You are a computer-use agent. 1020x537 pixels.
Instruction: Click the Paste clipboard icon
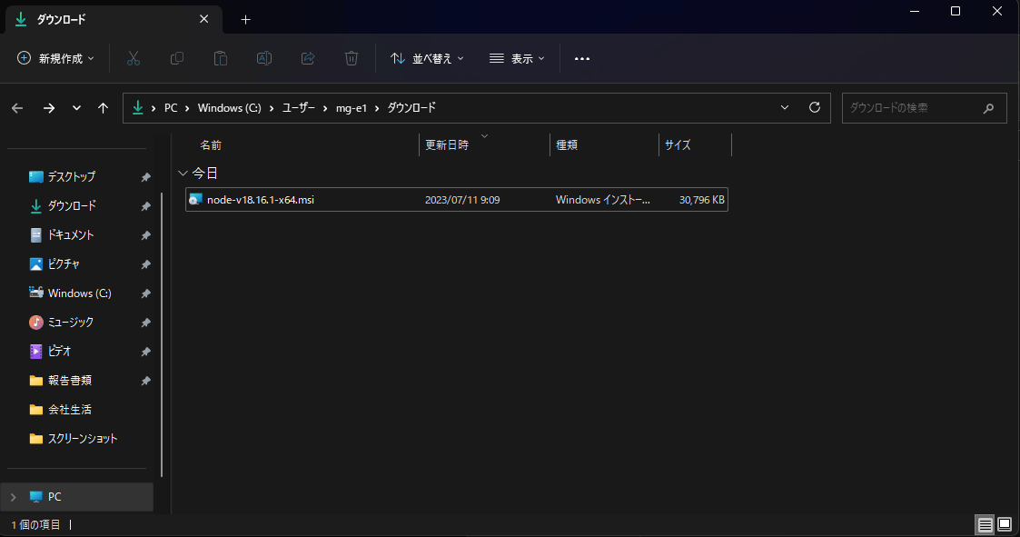pos(221,58)
